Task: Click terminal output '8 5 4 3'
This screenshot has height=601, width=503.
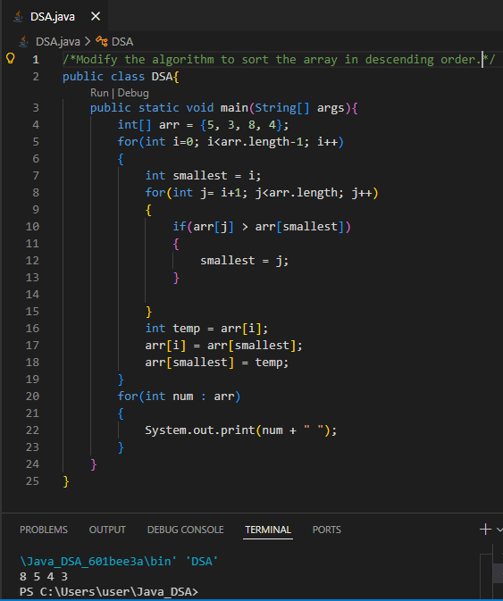Action: [44, 577]
